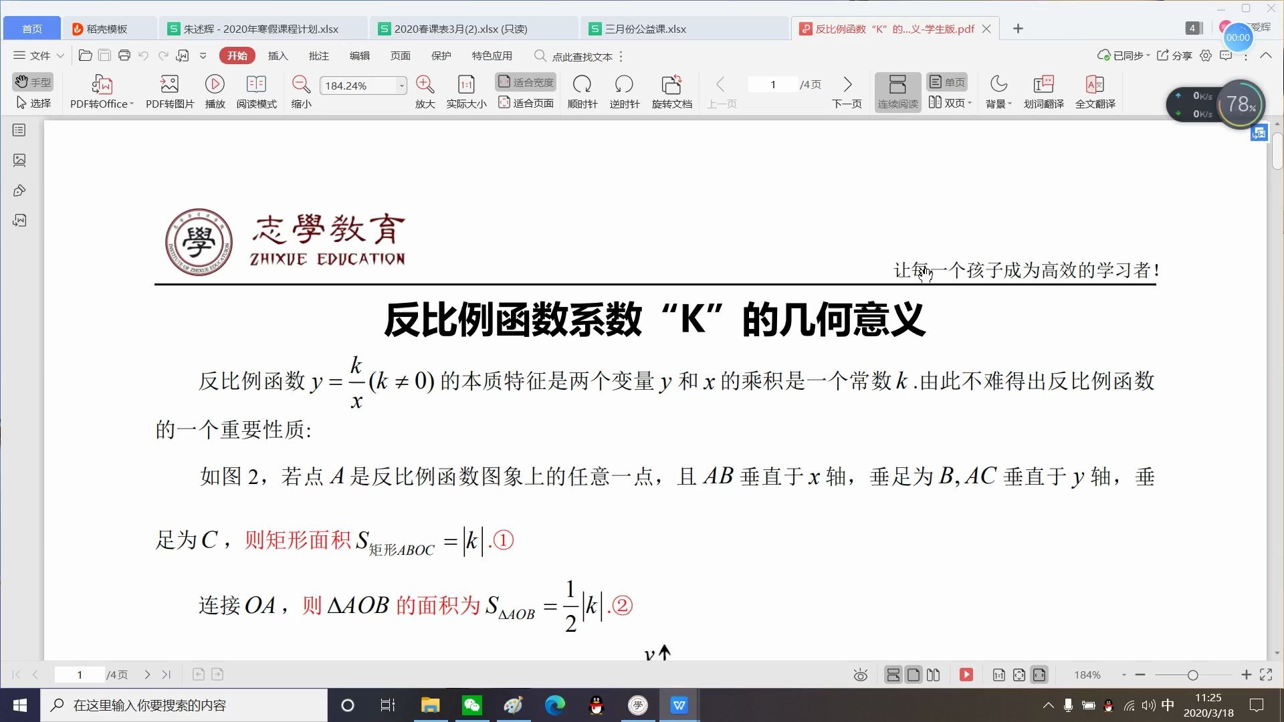Screen dimensions: 1284x722
Task: Open the 184.24% zoom level dropdown
Action: pyautogui.click(x=401, y=86)
